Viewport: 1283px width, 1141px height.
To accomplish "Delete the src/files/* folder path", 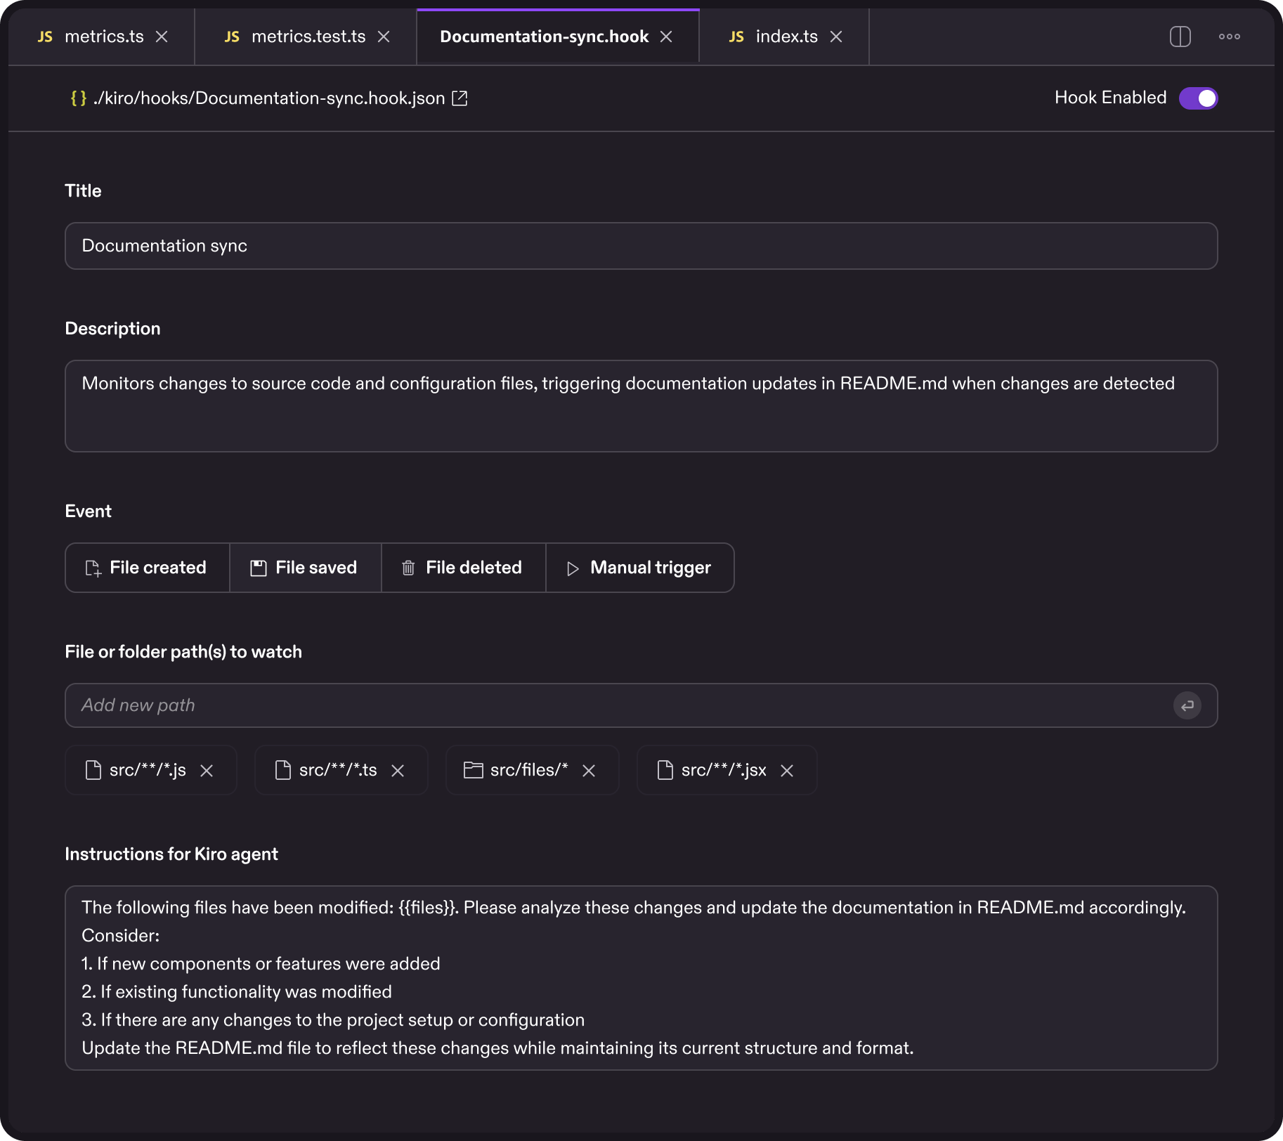I will (589, 771).
